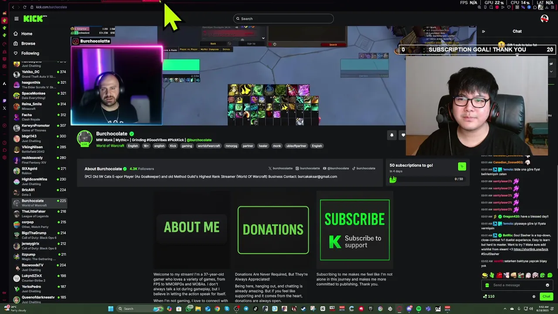Click Burchocolatte streamer avatar
Screen dimensions: 558x314
click(85, 138)
